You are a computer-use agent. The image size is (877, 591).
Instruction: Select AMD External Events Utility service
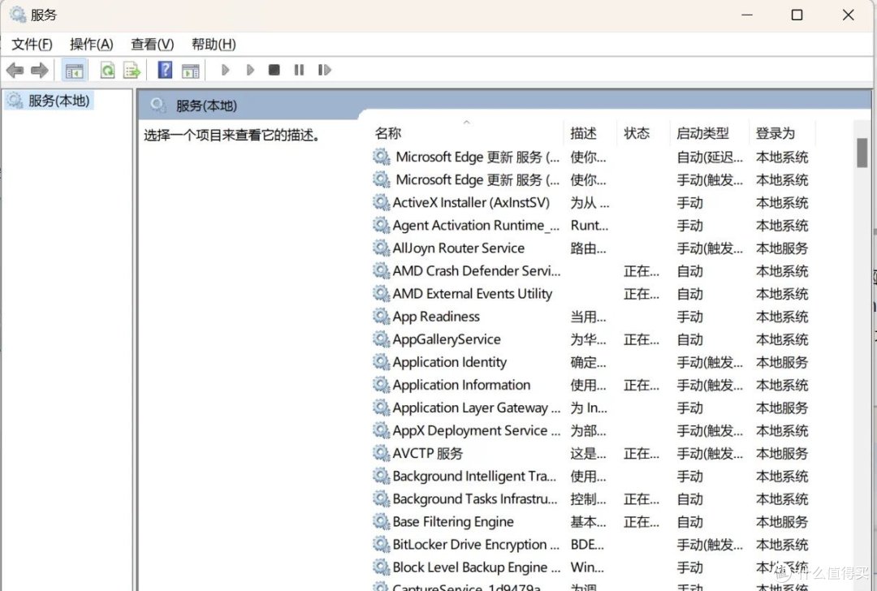[590, 294]
